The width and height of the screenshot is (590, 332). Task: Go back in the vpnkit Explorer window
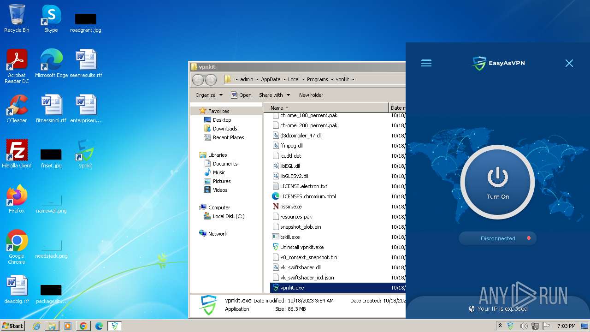[198, 79]
